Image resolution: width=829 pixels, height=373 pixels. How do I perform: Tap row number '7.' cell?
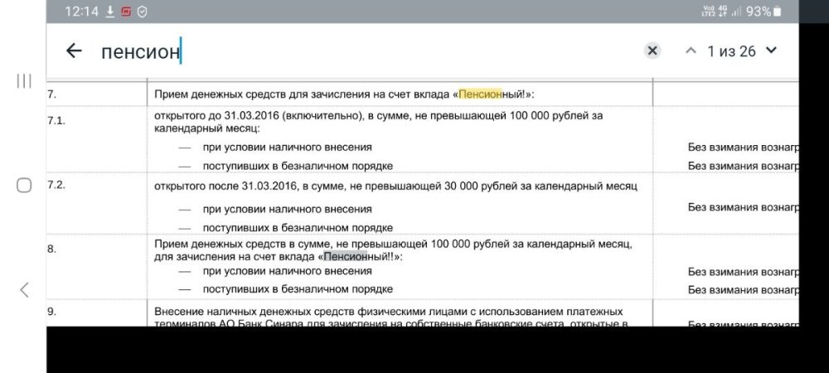51,94
